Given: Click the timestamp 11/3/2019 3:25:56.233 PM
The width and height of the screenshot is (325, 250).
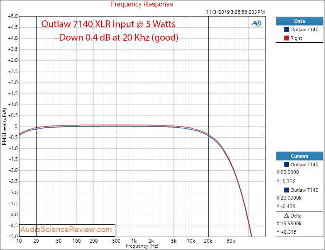Looking at the screenshot, I should pos(235,12).
